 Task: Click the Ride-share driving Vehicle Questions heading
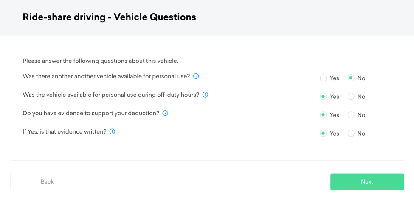109,17
